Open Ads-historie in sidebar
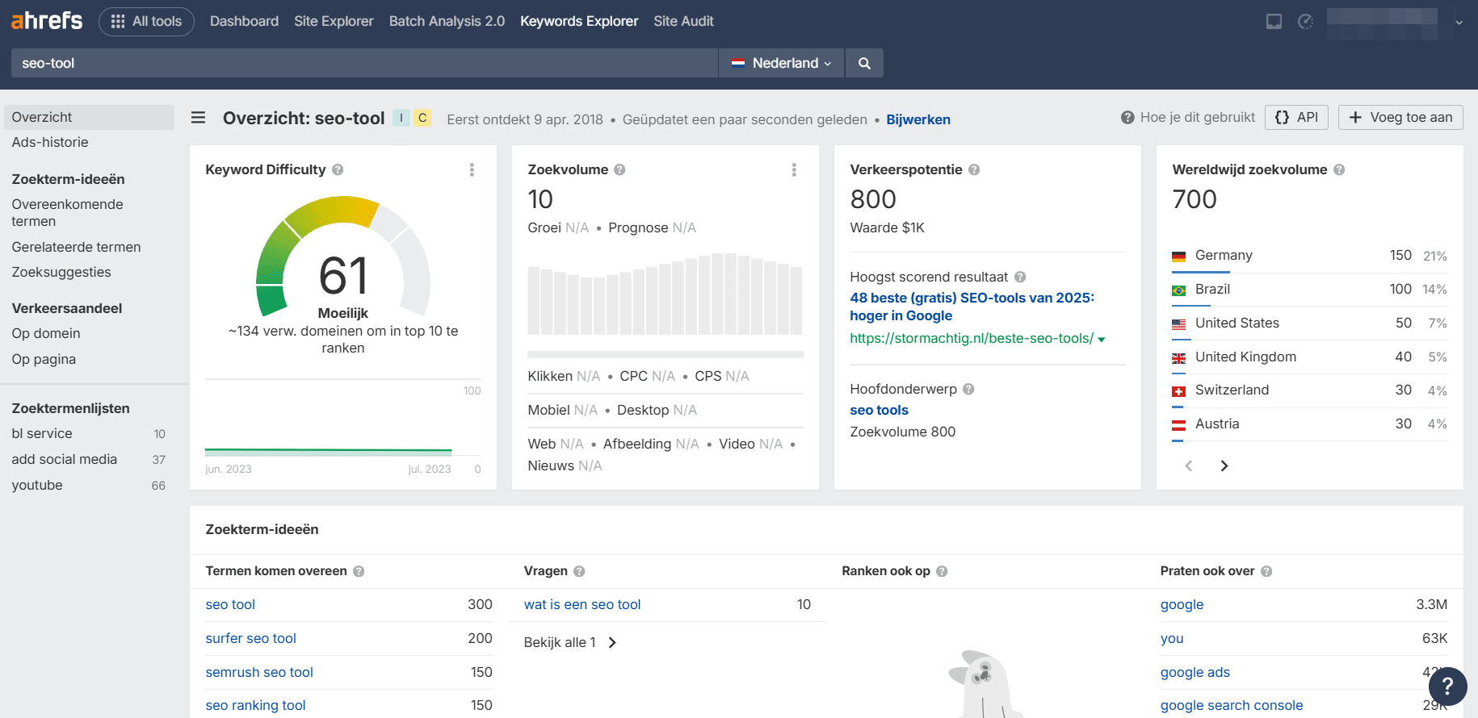The height and width of the screenshot is (718, 1478). tap(50, 142)
